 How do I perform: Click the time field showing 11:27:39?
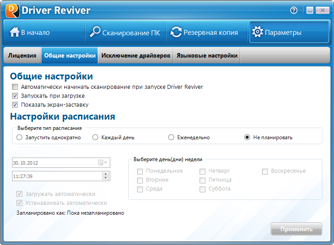click(61, 176)
